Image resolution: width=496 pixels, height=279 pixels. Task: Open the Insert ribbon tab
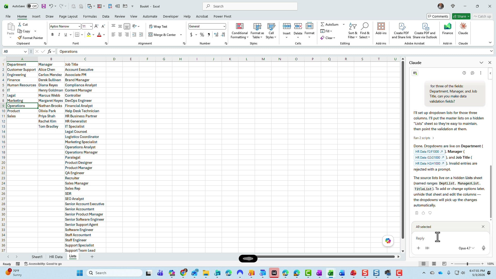[36, 16]
